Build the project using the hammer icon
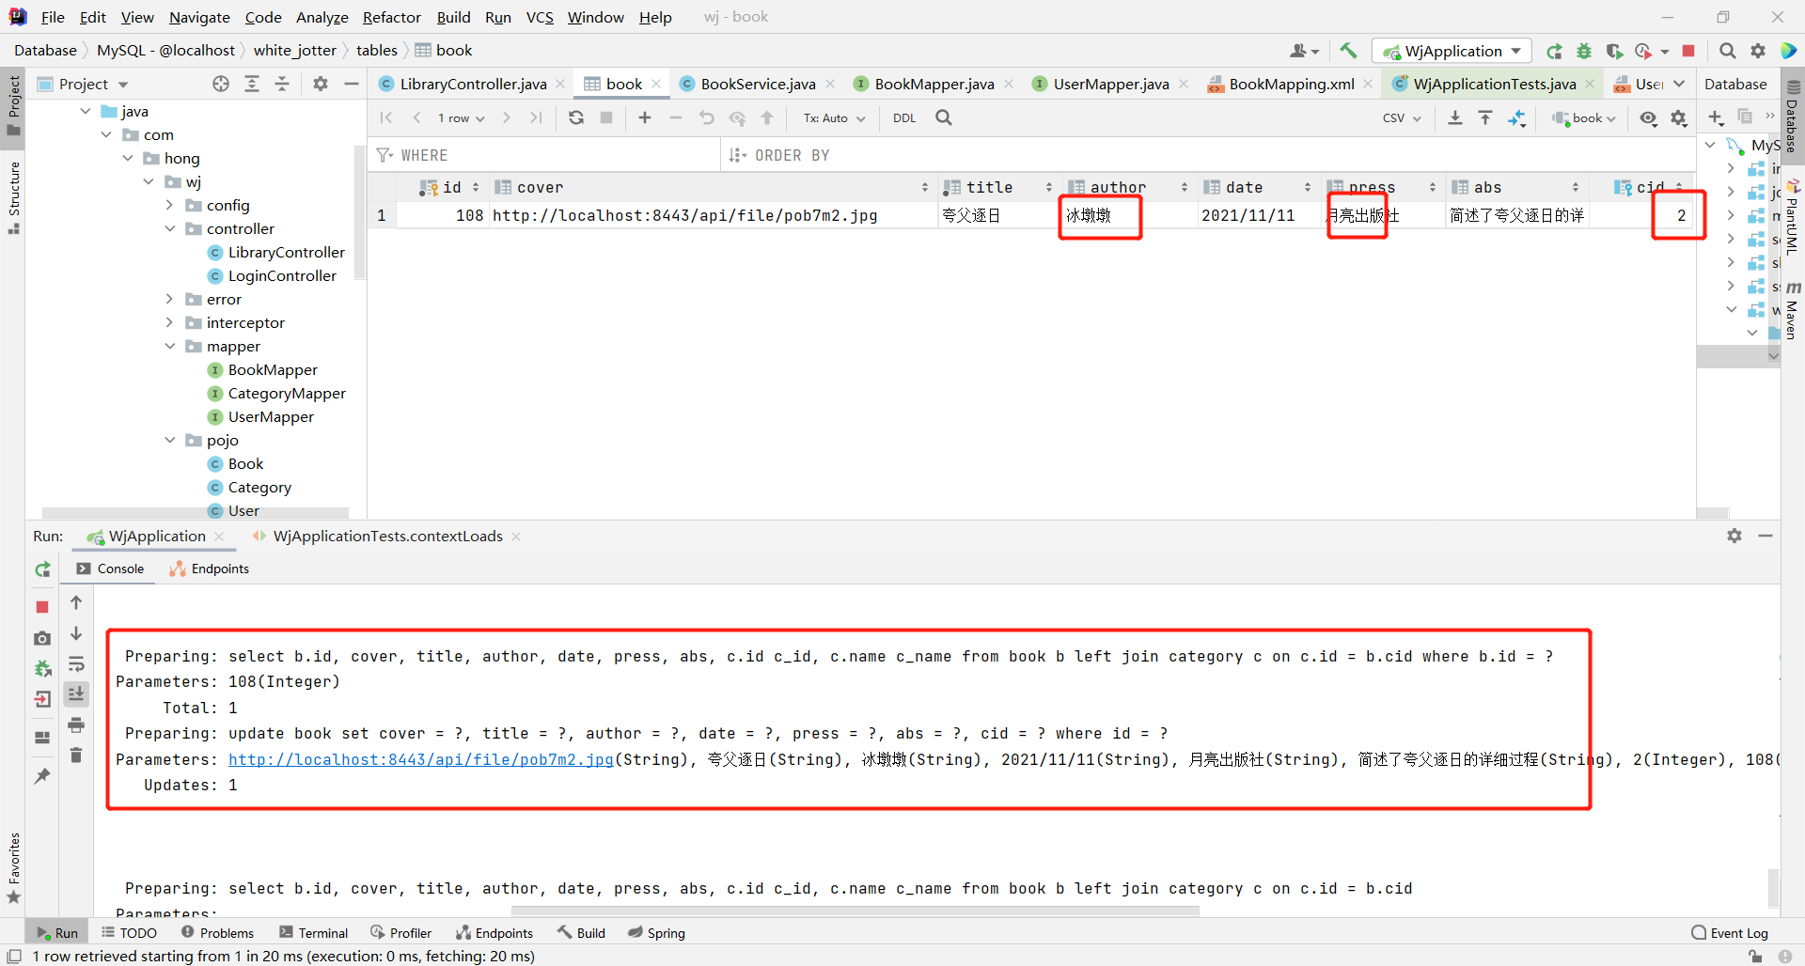The width and height of the screenshot is (1805, 966). tap(1348, 50)
